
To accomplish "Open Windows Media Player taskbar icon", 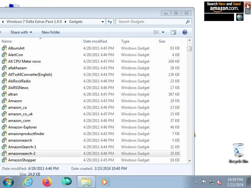I will (x=105, y=182).
